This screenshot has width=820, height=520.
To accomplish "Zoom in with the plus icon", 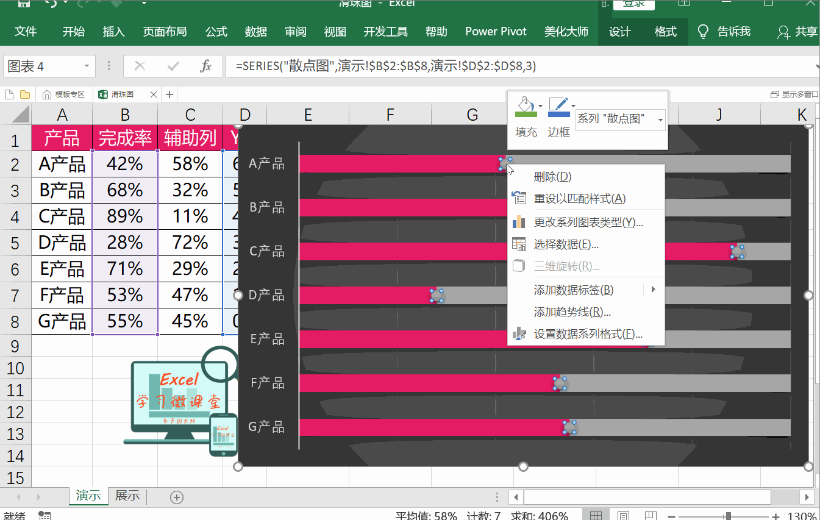I will tap(775, 516).
